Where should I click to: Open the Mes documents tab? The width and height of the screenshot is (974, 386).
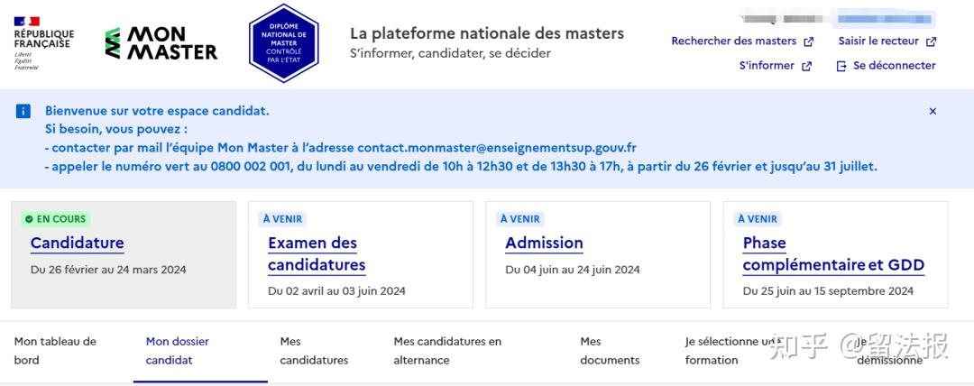(x=610, y=351)
